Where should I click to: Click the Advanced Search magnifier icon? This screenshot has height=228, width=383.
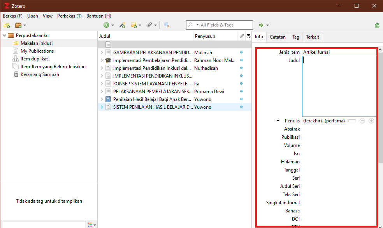(167, 25)
